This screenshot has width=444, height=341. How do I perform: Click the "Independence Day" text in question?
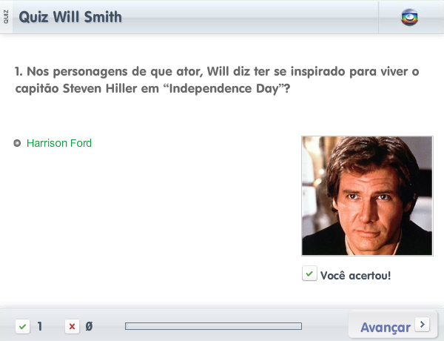coord(223,88)
